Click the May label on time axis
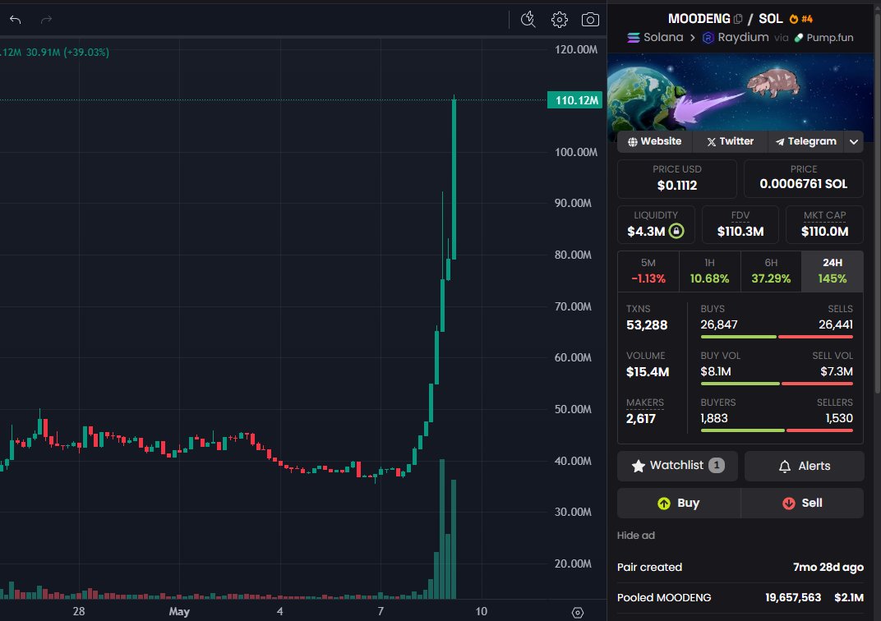 click(179, 612)
